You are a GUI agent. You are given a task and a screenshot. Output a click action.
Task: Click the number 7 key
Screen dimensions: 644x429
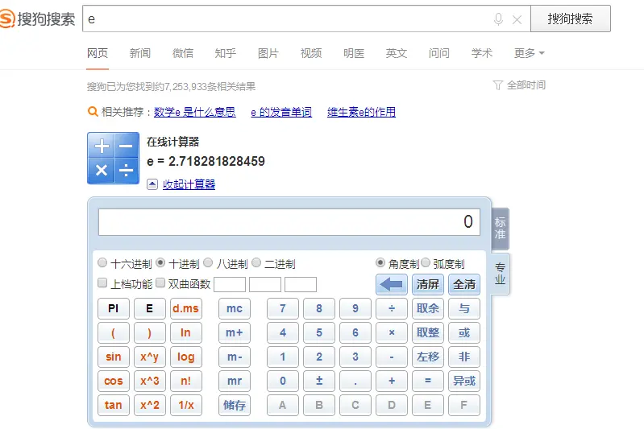coord(283,308)
